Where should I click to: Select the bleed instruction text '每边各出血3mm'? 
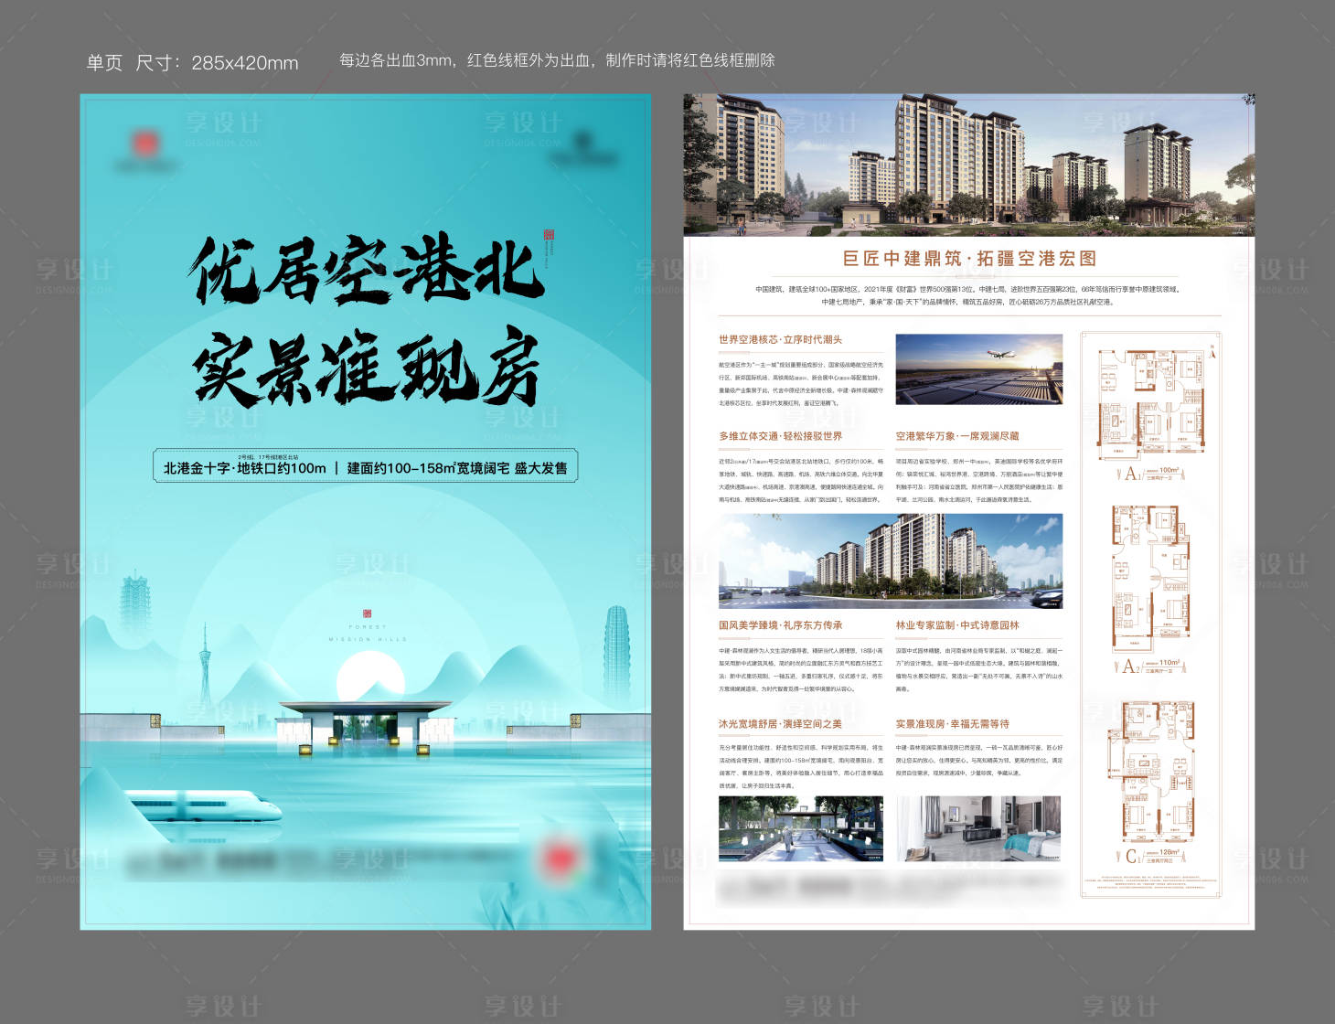click(x=396, y=60)
